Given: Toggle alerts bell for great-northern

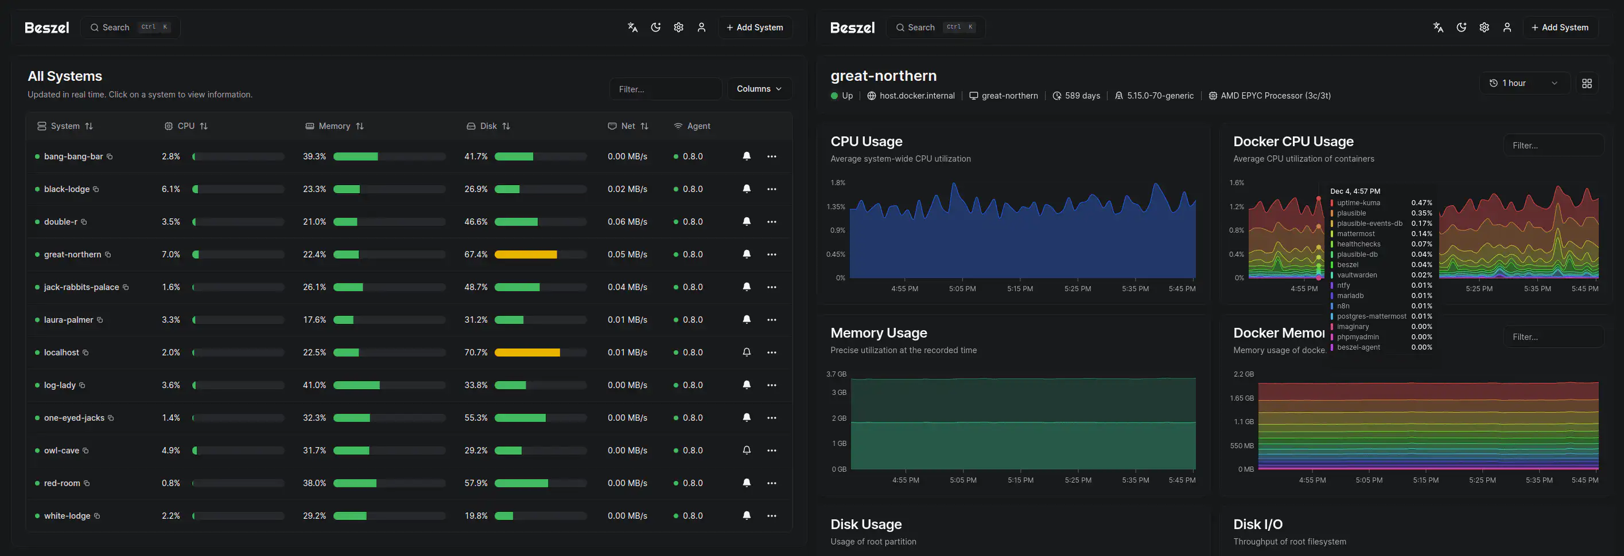Looking at the screenshot, I should click(x=747, y=254).
